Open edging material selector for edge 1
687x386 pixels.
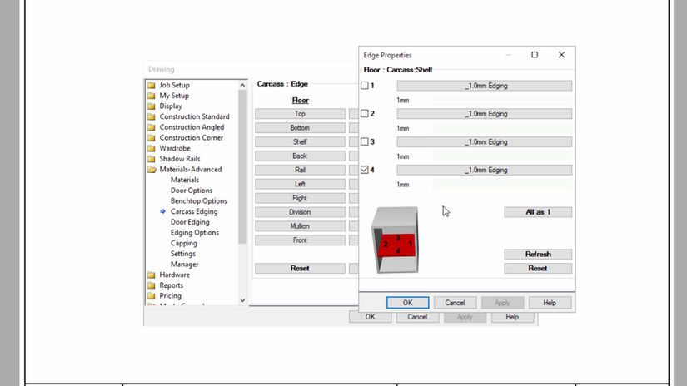click(484, 86)
